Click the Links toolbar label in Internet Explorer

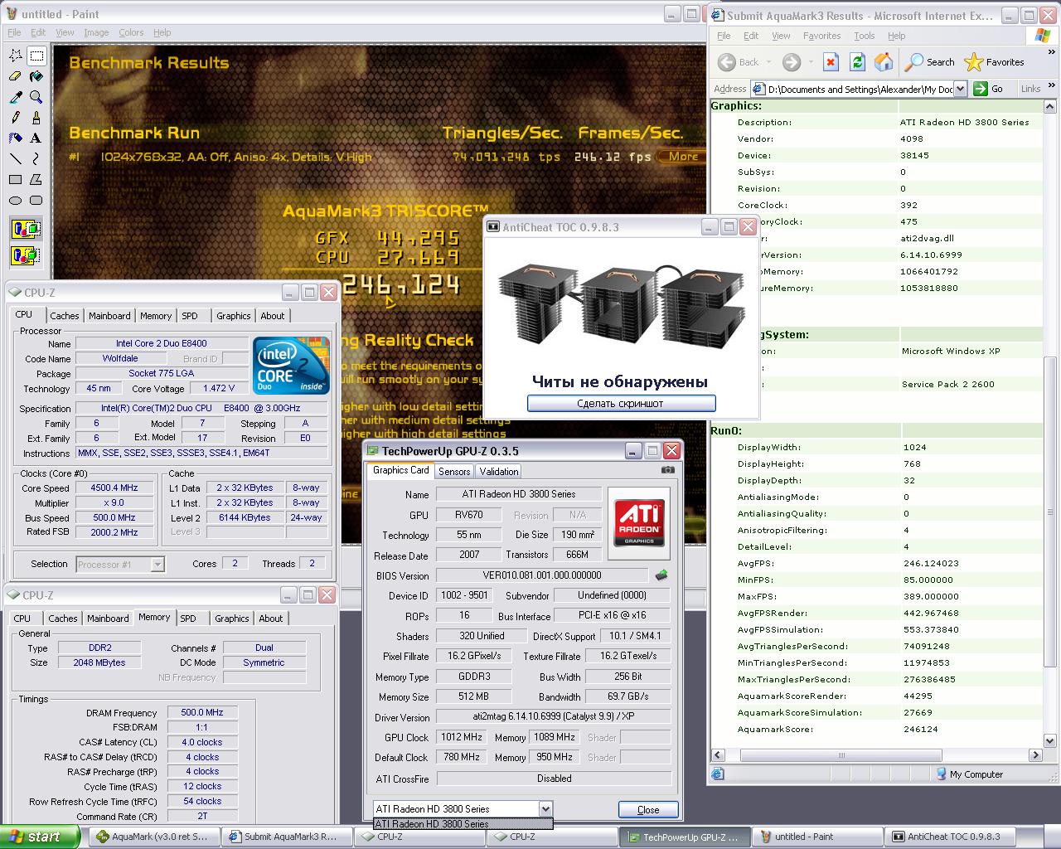click(1030, 89)
